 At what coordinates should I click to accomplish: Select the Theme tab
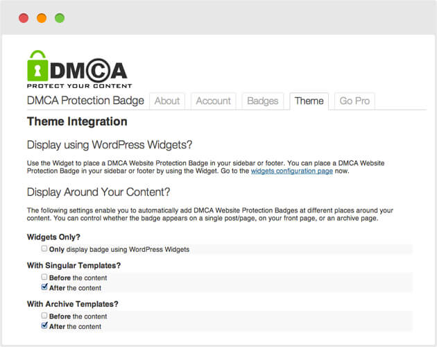tap(309, 101)
